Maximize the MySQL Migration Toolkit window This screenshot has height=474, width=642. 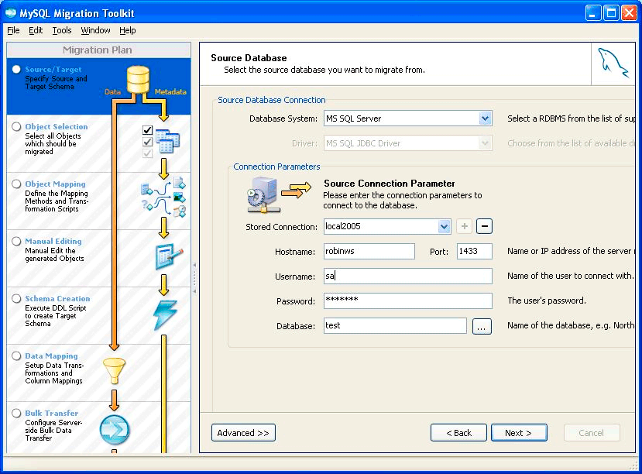[x=611, y=13]
